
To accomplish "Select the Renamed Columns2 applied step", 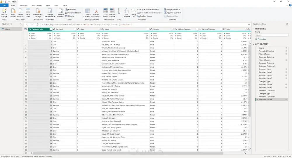I will pos(267,97).
